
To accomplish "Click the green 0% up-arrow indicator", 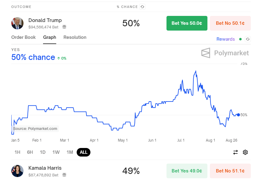I will pos(61,58).
